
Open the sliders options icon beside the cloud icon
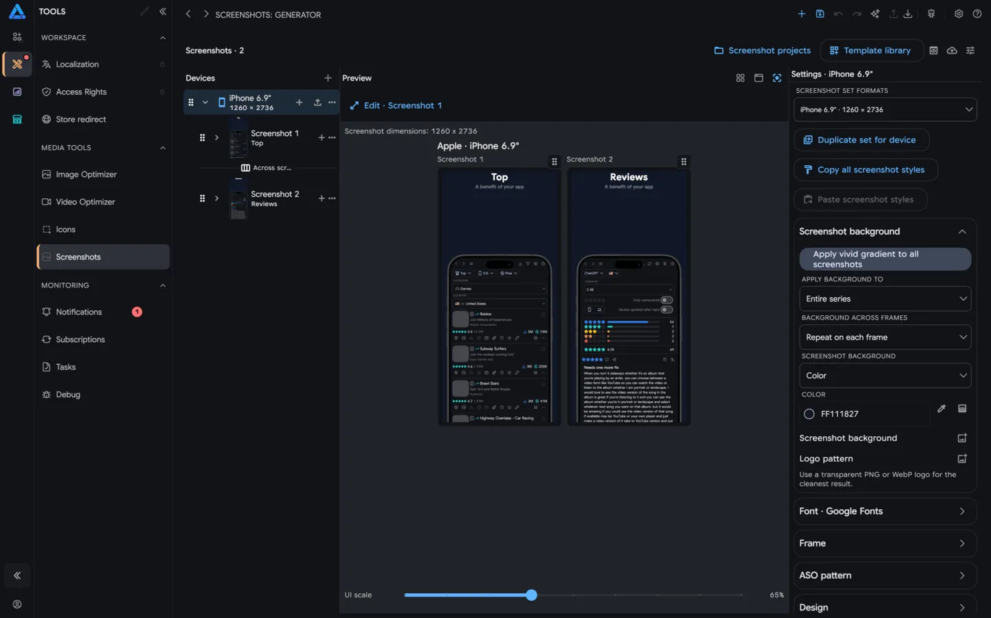[x=970, y=50]
